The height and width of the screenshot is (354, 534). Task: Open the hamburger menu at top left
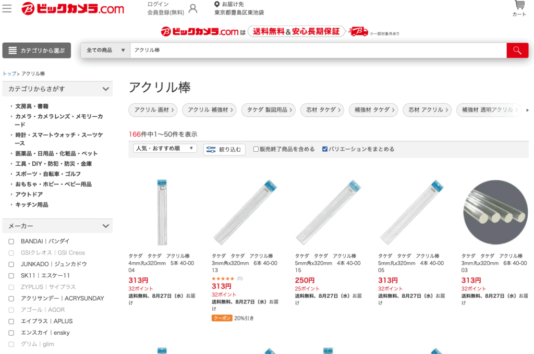coord(7,8)
